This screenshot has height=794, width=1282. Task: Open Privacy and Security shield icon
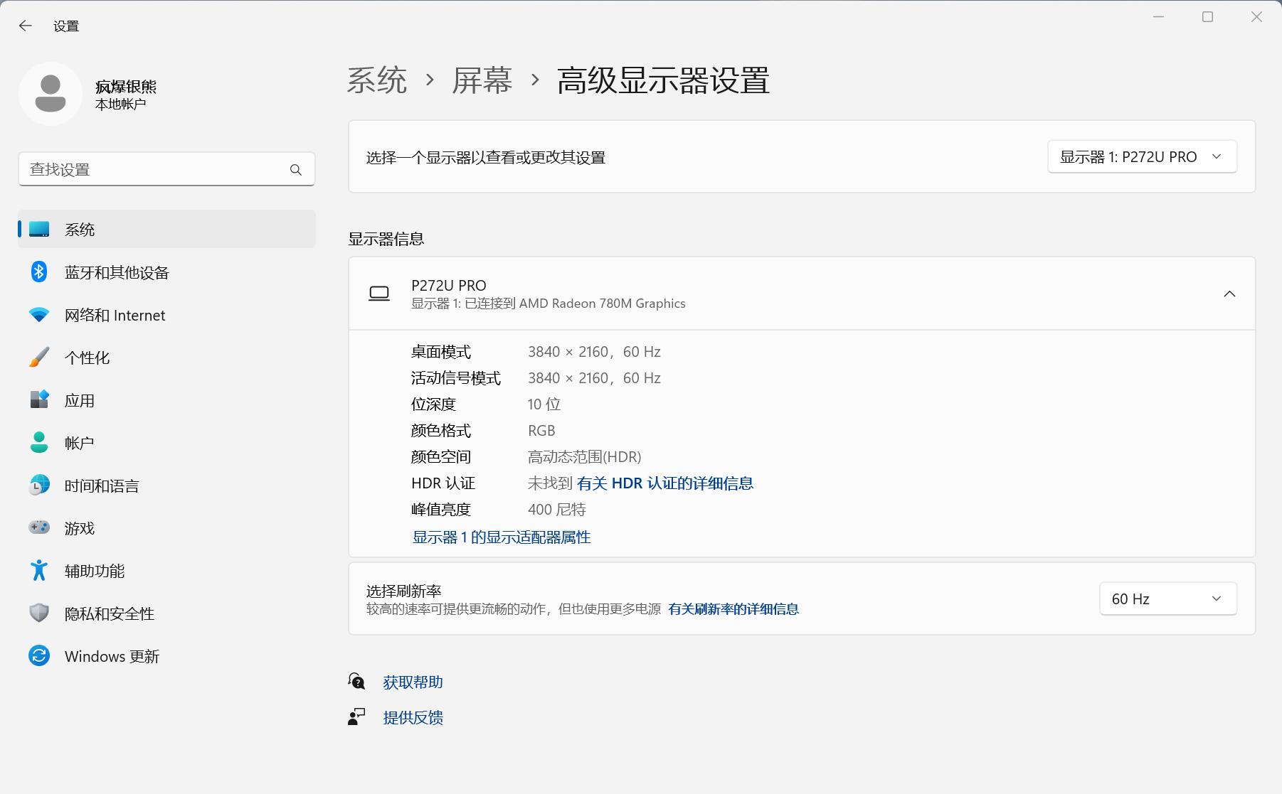tap(39, 613)
